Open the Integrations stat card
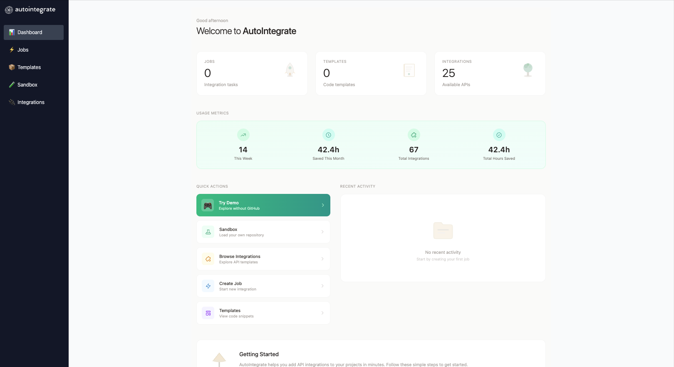This screenshot has width=674, height=367. [x=490, y=74]
